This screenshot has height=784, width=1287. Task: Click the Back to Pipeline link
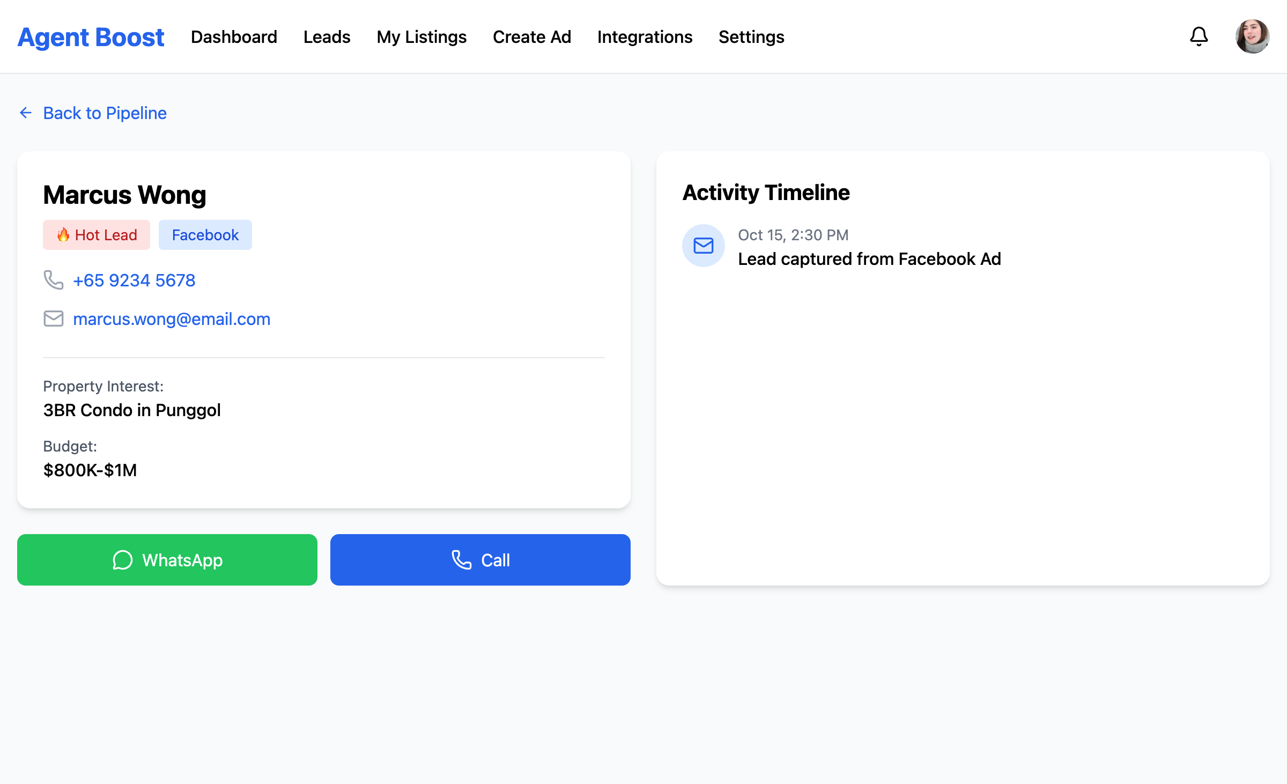(x=105, y=113)
